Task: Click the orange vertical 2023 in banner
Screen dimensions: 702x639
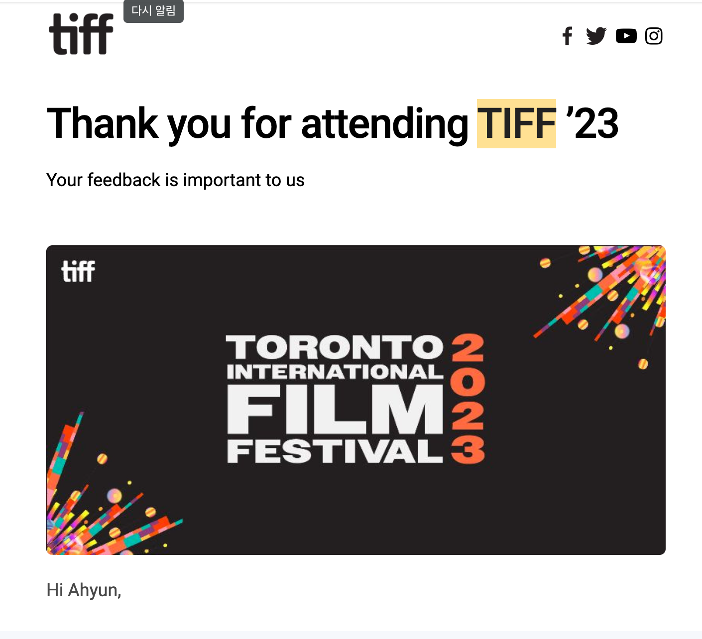Action: point(468,399)
